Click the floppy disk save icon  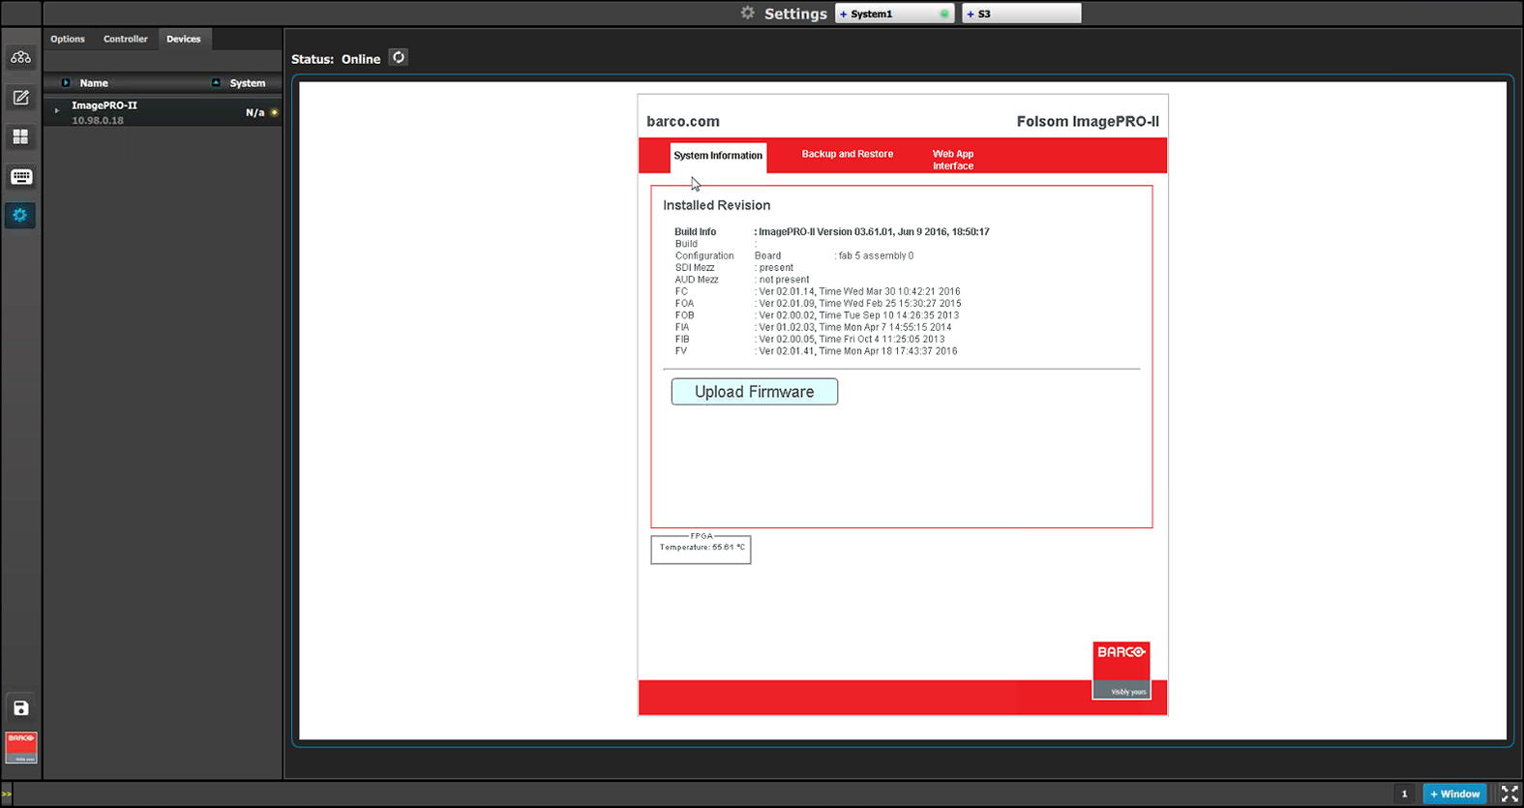20,708
